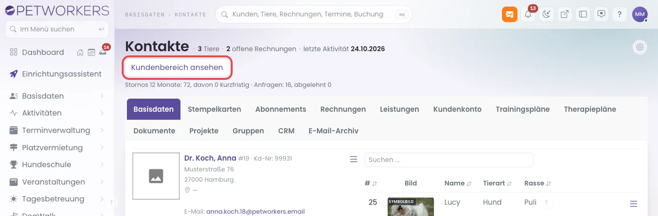The width and height of the screenshot is (658, 216).
Task: Click Kundenbereich ansehen button
Action: (x=177, y=68)
